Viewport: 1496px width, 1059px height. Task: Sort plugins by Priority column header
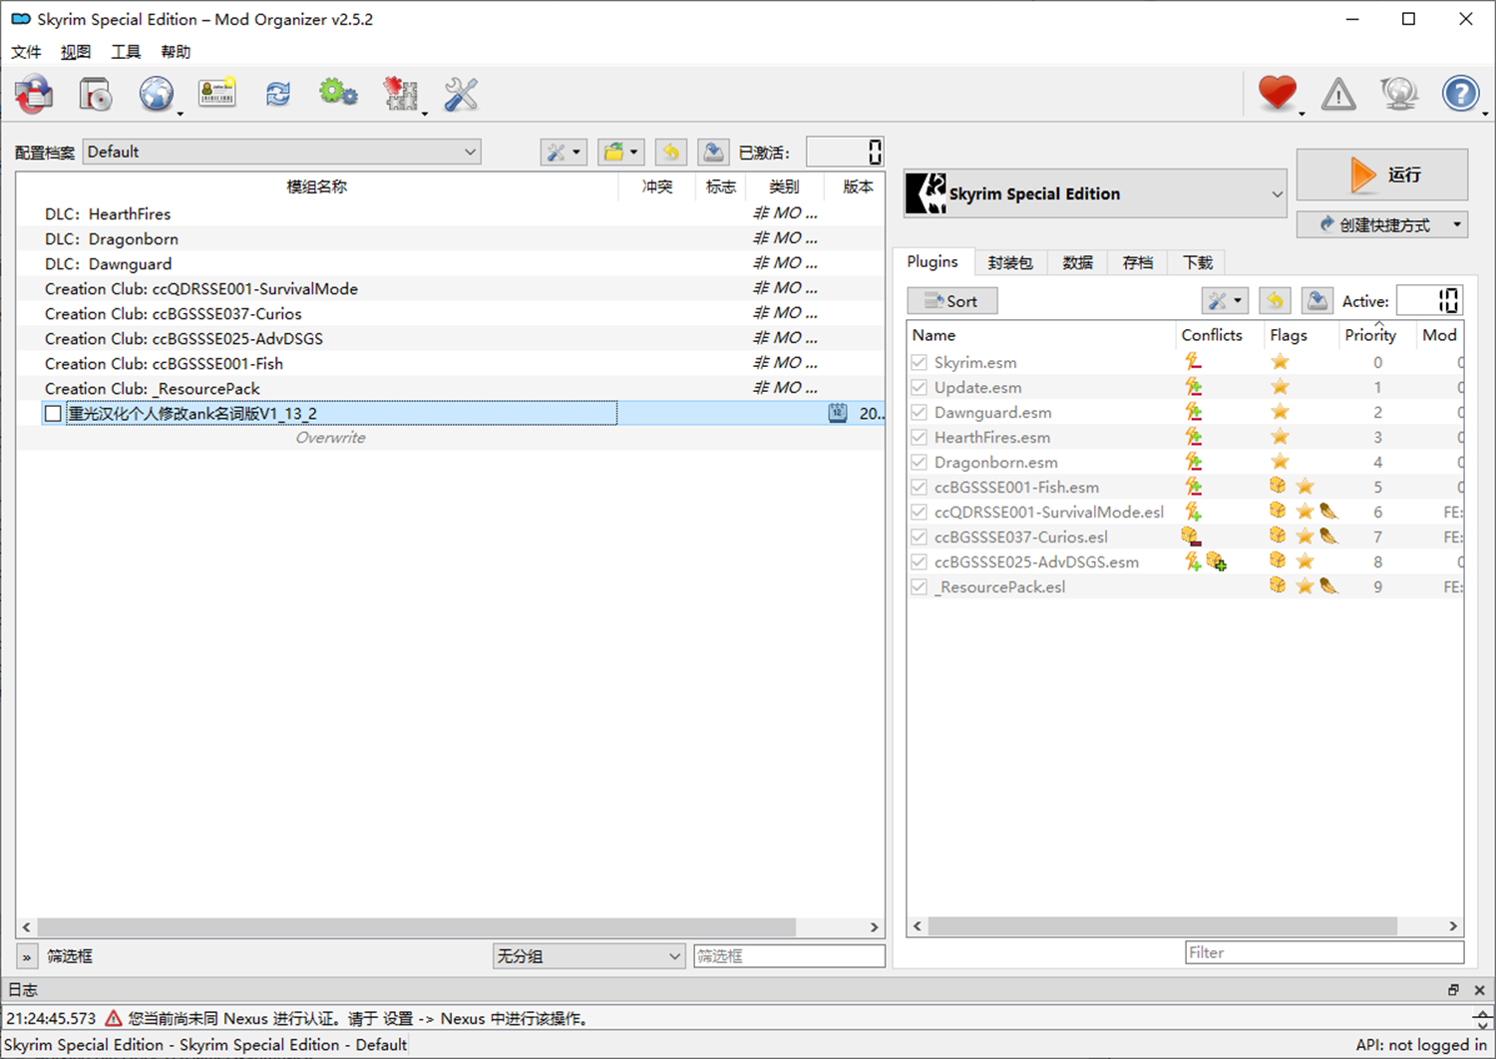1370,335
